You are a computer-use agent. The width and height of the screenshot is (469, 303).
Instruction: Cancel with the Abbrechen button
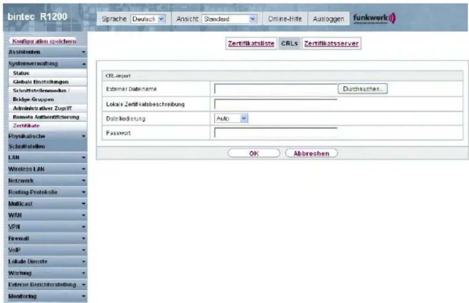point(311,153)
